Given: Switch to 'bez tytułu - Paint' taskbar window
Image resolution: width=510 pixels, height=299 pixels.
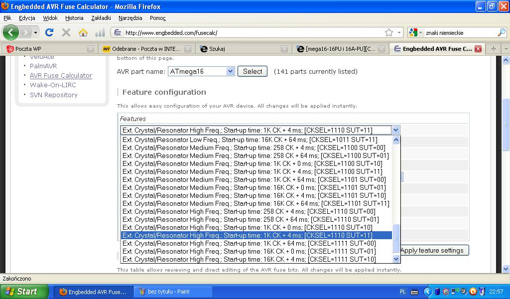Looking at the screenshot, I should click(x=173, y=292).
